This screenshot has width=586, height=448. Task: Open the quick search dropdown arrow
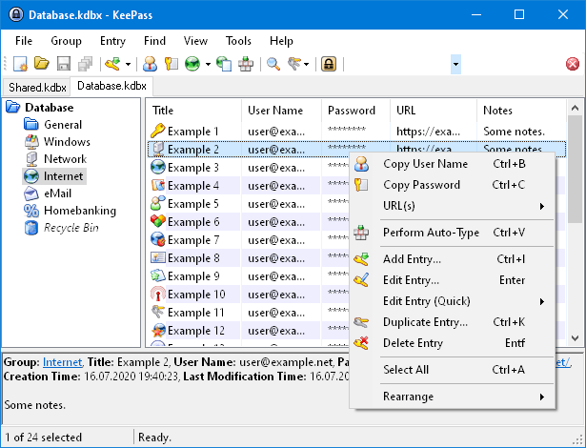(x=455, y=64)
